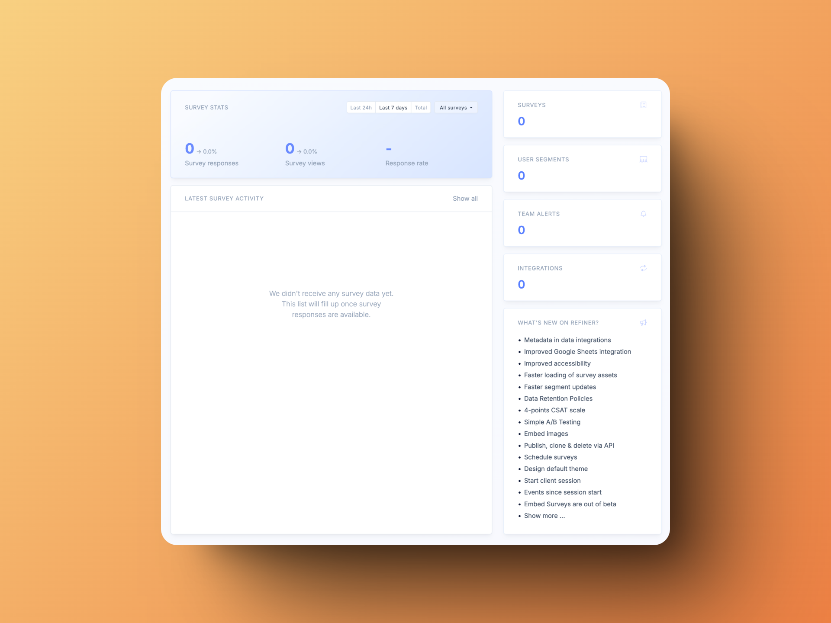Click the Surveys section grid icon
The image size is (831, 623).
pyautogui.click(x=643, y=105)
